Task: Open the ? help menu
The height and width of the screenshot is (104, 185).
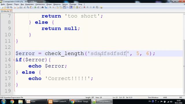Action: click(x=84, y=4)
